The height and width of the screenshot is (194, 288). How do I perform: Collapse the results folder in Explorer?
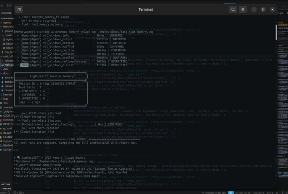click(8, 35)
